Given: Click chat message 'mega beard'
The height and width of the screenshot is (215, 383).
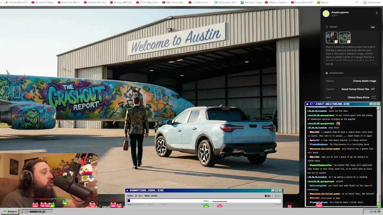Looking at the screenshot, I should click(334, 128).
